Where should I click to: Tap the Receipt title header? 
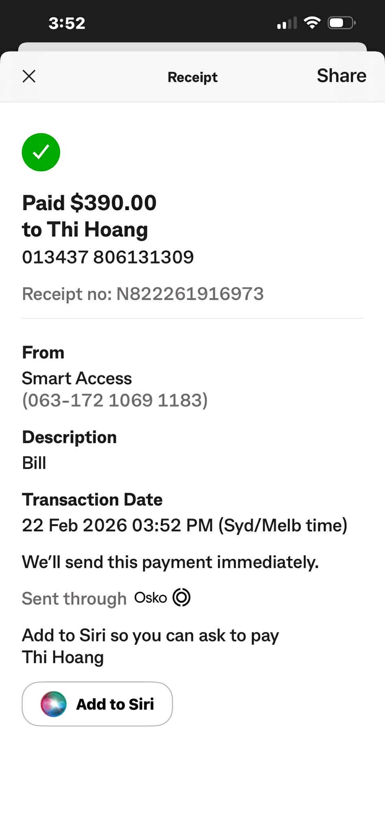192,77
